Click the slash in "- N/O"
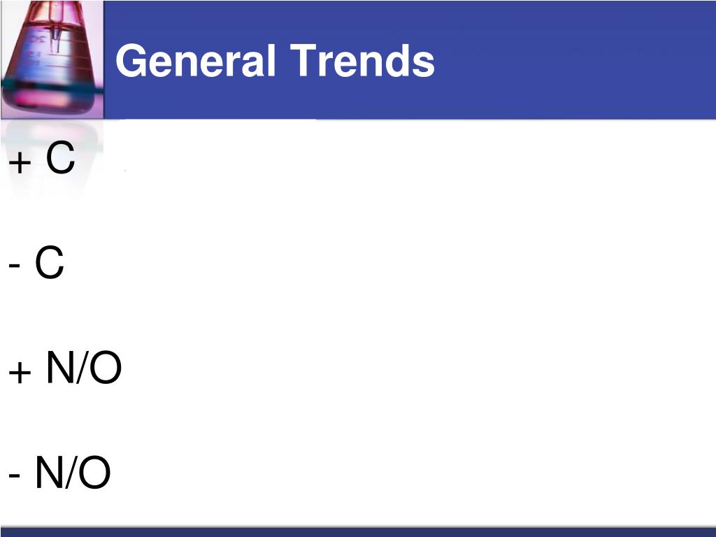The image size is (716, 537). point(71,472)
